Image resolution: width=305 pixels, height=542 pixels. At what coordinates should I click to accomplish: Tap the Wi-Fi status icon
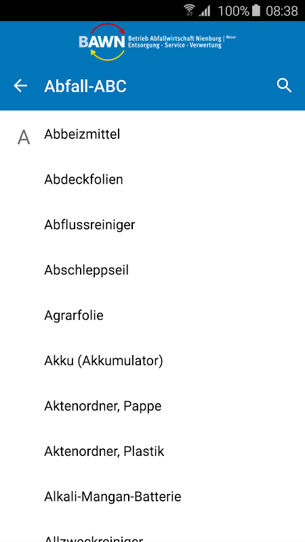[189, 10]
